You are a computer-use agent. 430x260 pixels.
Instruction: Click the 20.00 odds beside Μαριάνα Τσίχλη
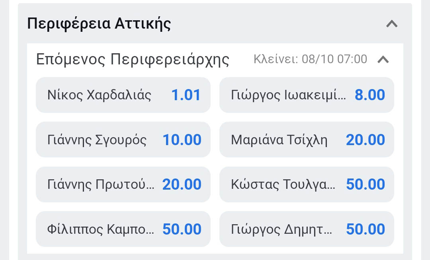point(365,140)
